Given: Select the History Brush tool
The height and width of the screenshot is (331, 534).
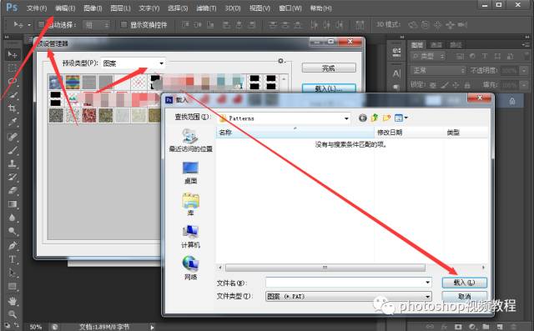Looking at the screenshot, I should (x=13, y=177).
